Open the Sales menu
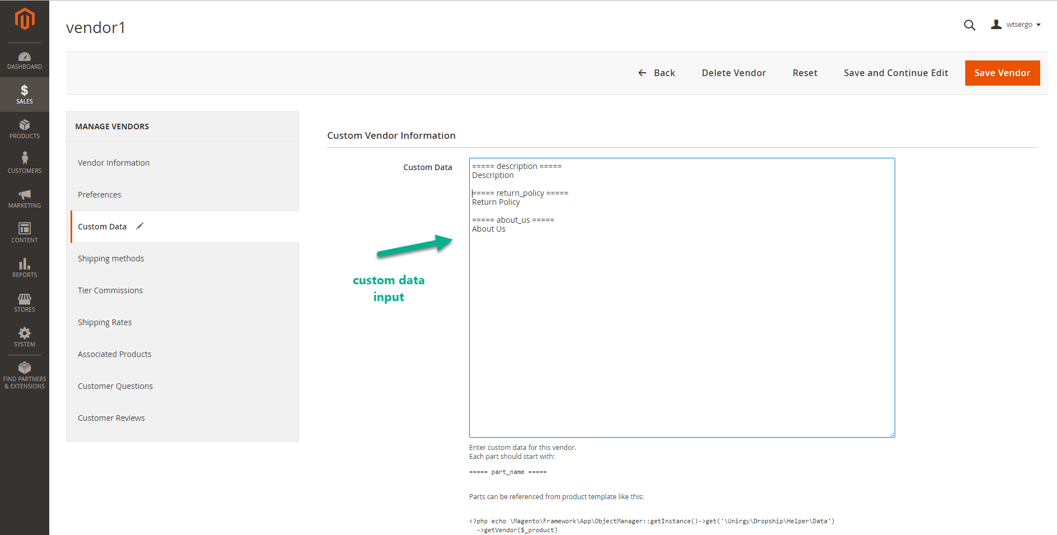The image size is (1057, 535). 25,95
